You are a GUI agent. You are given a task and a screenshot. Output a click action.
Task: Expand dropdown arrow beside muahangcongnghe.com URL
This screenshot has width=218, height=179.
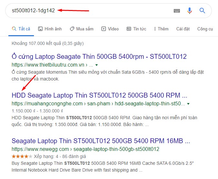pos(188,104)
